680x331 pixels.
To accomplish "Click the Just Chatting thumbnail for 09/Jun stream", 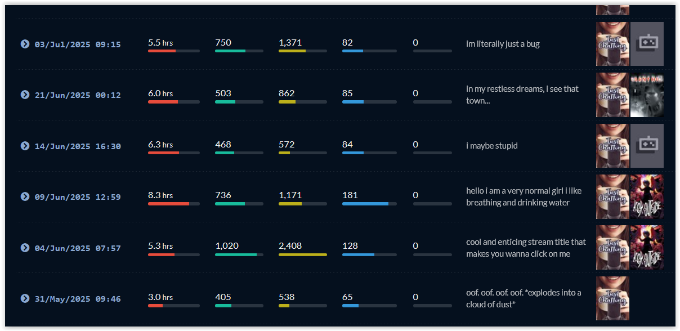I will click(x=612, y=196).
